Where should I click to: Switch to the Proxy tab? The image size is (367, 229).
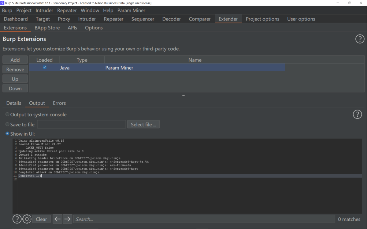tap(64, 19)
